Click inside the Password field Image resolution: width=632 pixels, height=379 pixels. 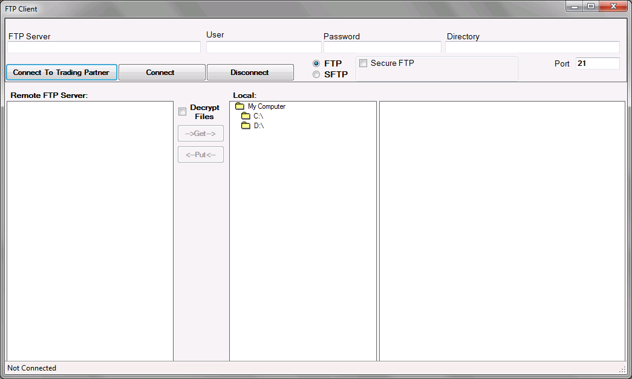click(382, 47)
